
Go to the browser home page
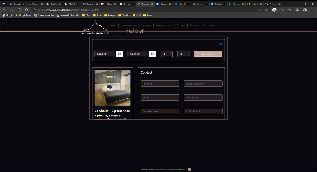pos(26,10)
